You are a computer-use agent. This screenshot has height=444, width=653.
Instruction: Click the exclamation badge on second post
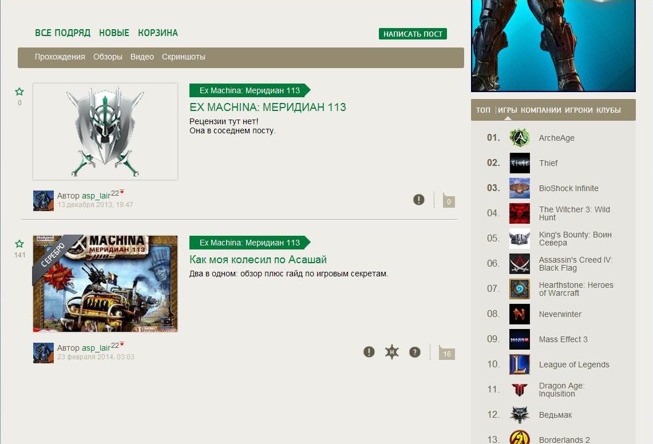tap(369, 352)
